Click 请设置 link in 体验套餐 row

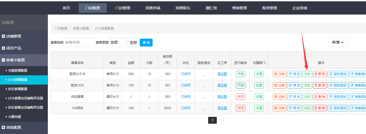point(222,97)
